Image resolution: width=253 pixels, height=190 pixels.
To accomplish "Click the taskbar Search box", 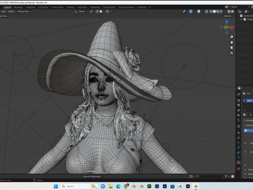I will [x=79, y=186].
